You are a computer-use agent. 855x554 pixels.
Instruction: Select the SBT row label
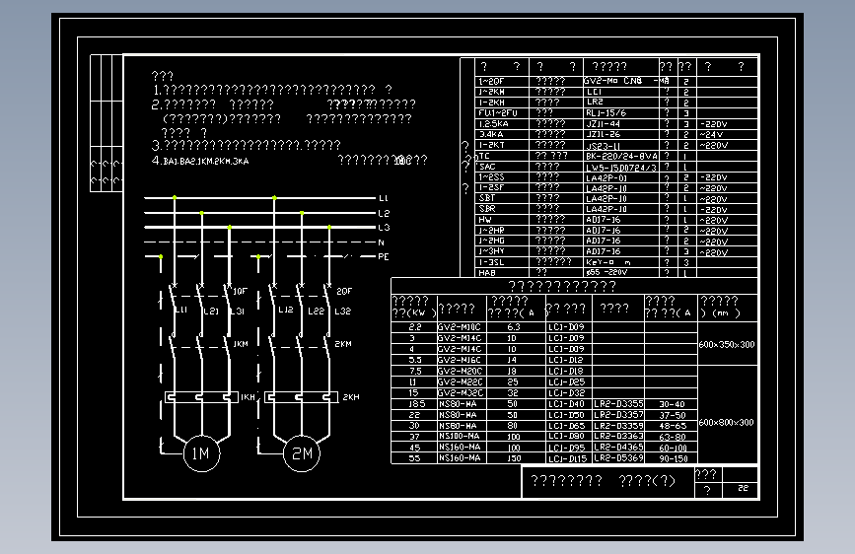coord(487,198)
